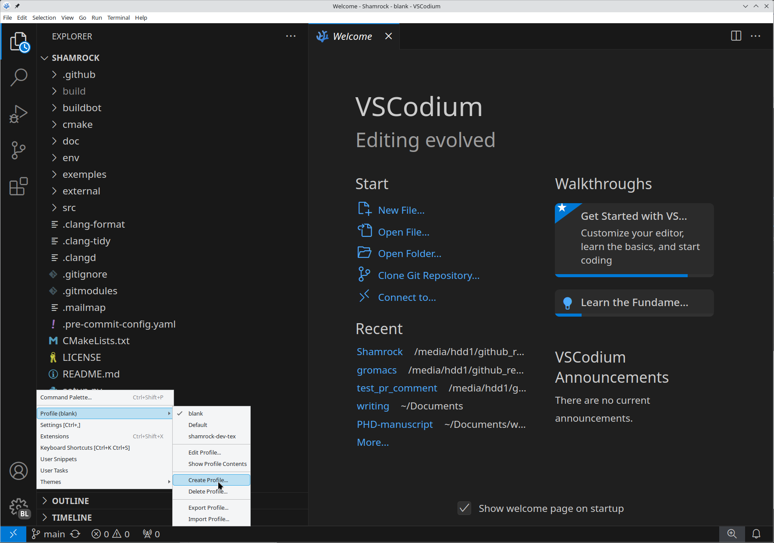Click the New File icon

tap(365, 209)
